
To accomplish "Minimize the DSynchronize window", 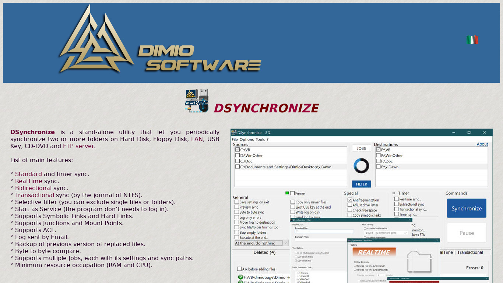I will (453, 133).
